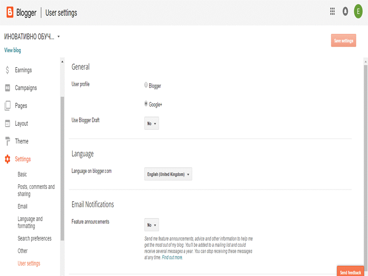Screen dimensions: 368x276
Task: Expand the blog selector arrow beside blog title
Action: [59, 37]
